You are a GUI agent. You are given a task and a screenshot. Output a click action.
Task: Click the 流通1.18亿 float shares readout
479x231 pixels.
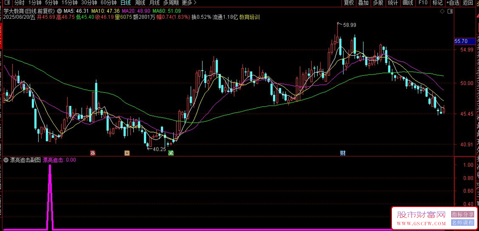point(226,17)
